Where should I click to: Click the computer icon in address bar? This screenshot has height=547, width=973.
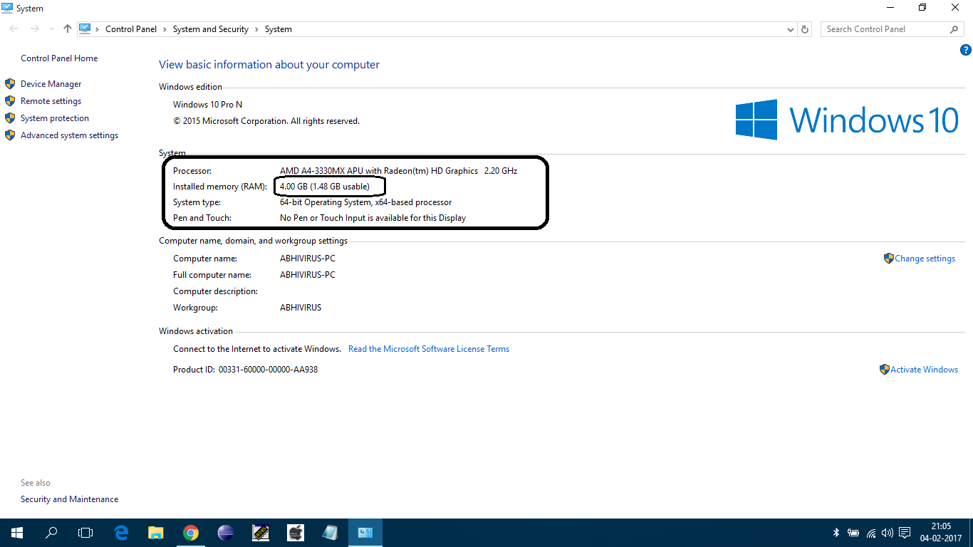click(x=85, y=29)
